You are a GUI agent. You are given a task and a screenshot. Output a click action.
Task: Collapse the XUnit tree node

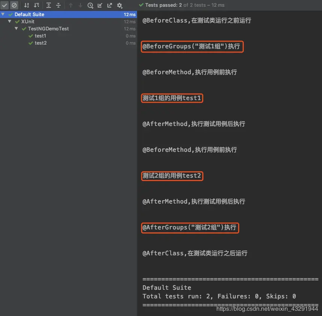tap(10, 21)
